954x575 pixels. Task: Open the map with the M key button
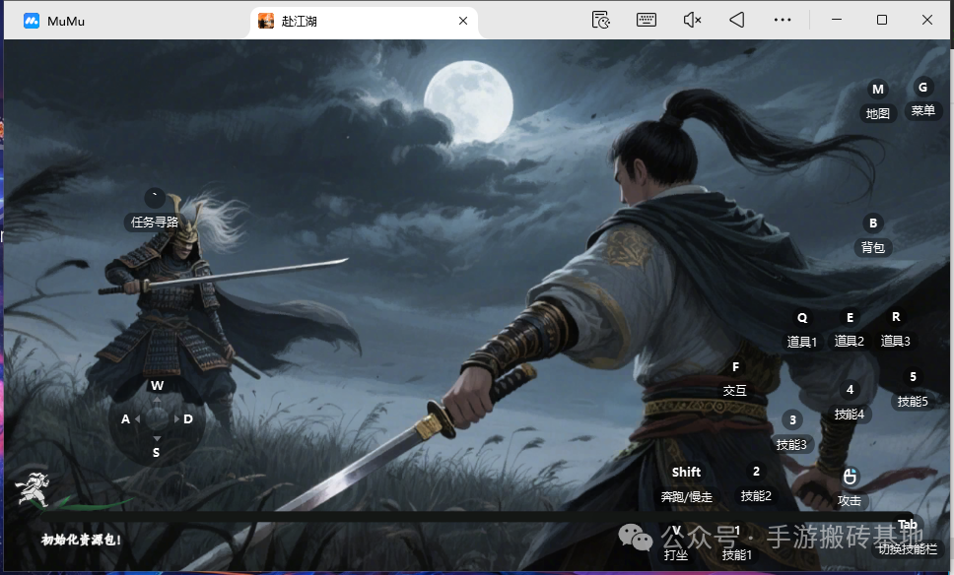click(877, 91)
